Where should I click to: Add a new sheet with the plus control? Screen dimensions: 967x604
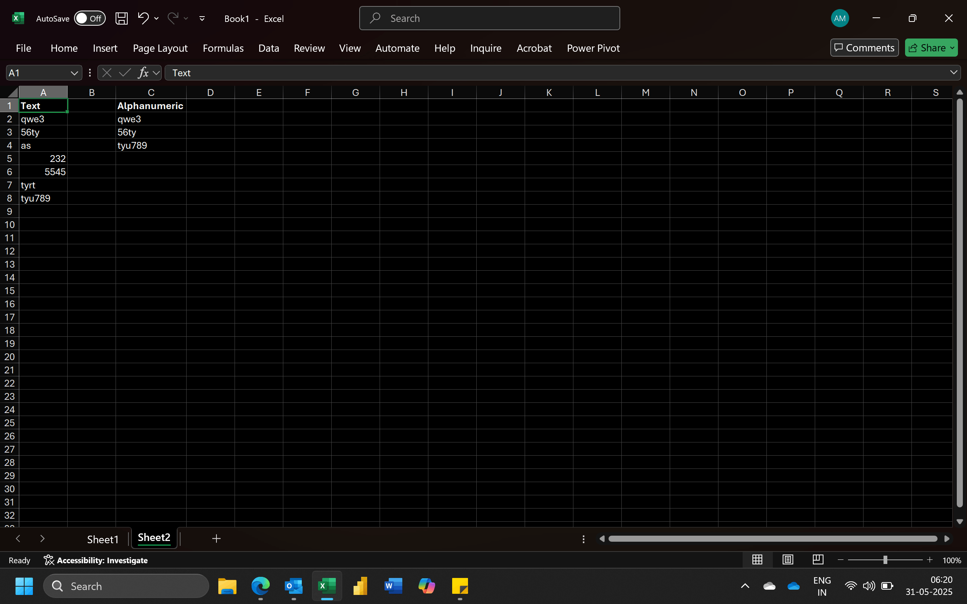coord(216,538)
